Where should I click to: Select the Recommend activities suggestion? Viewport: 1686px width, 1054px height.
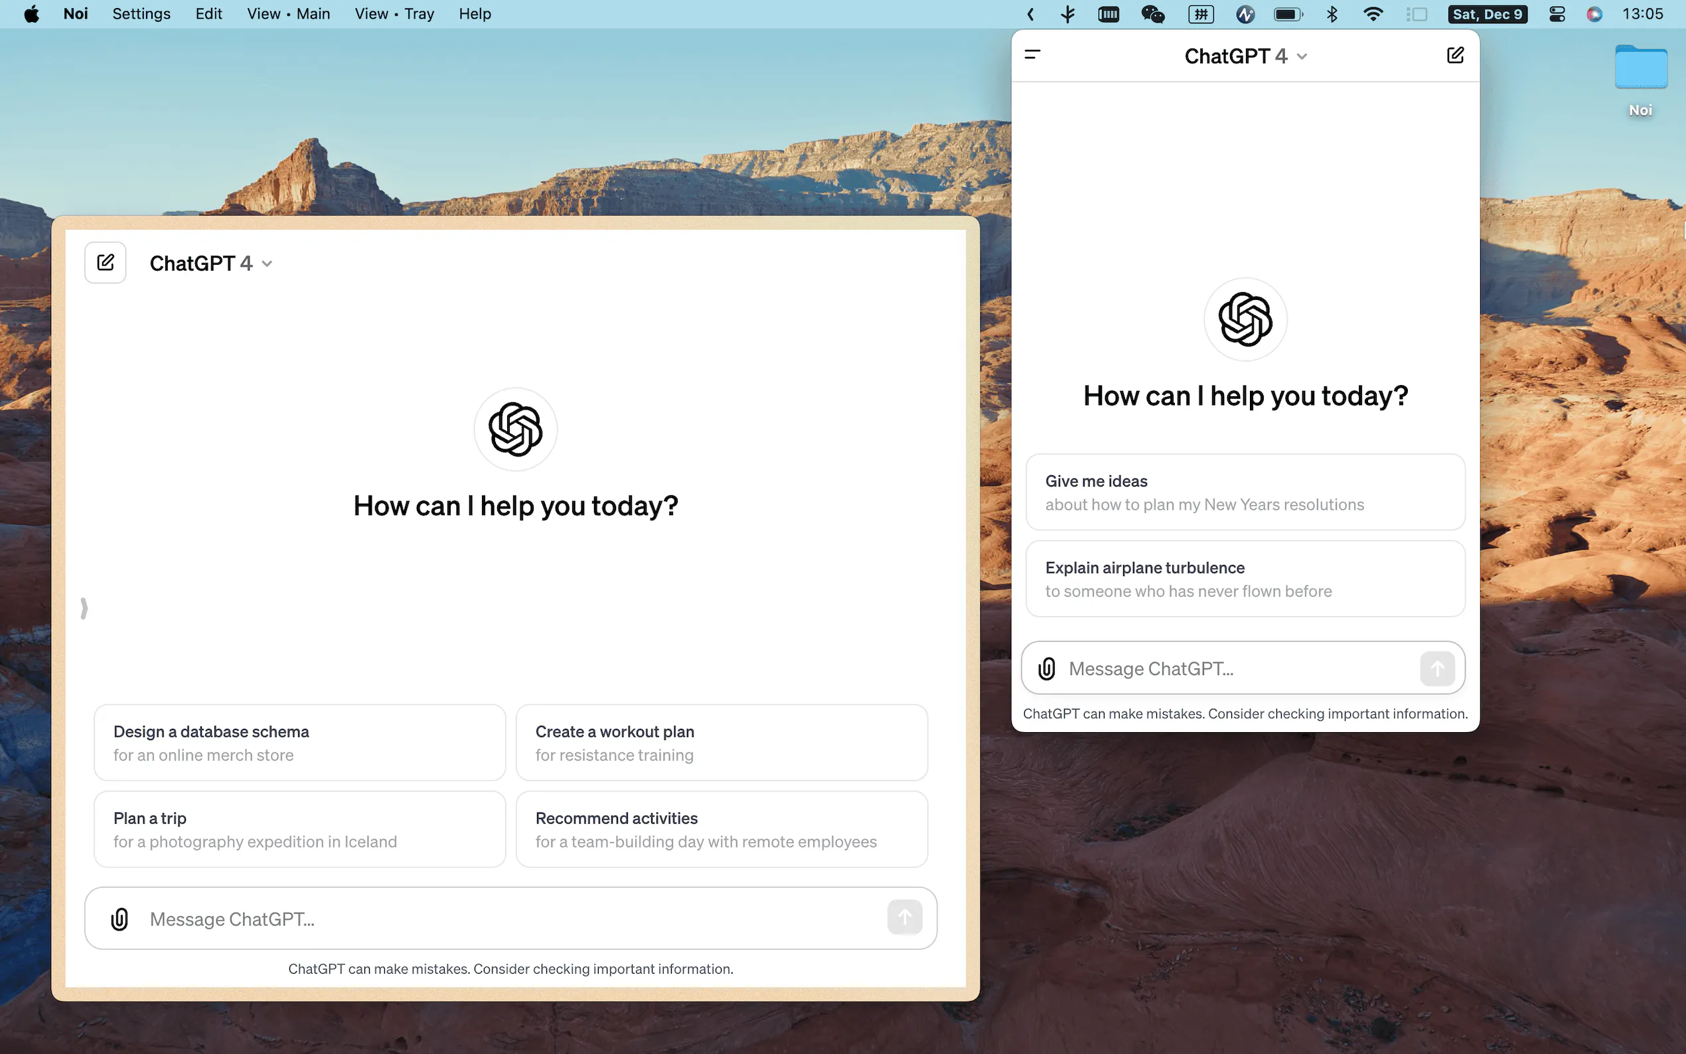(x=722, y=829)
